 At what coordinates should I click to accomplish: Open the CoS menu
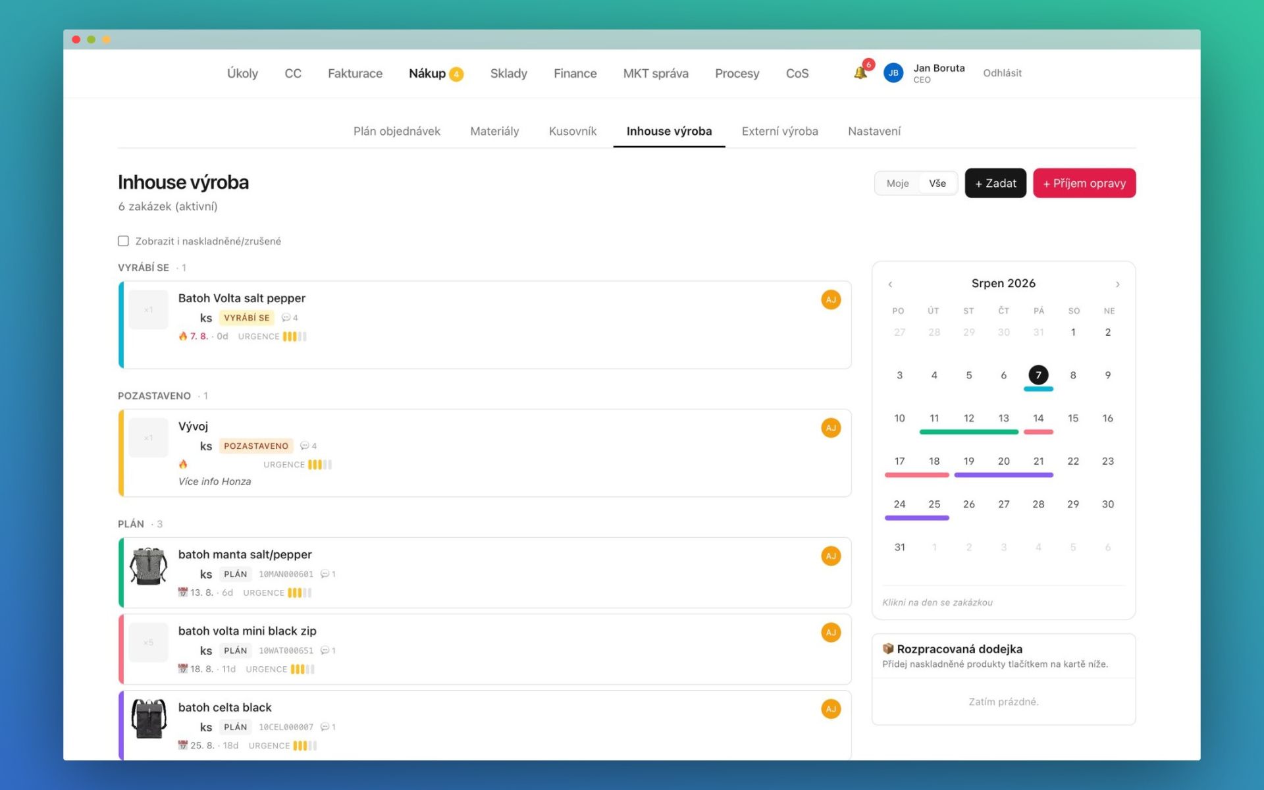pyautogui.click(x=797, y=74)
